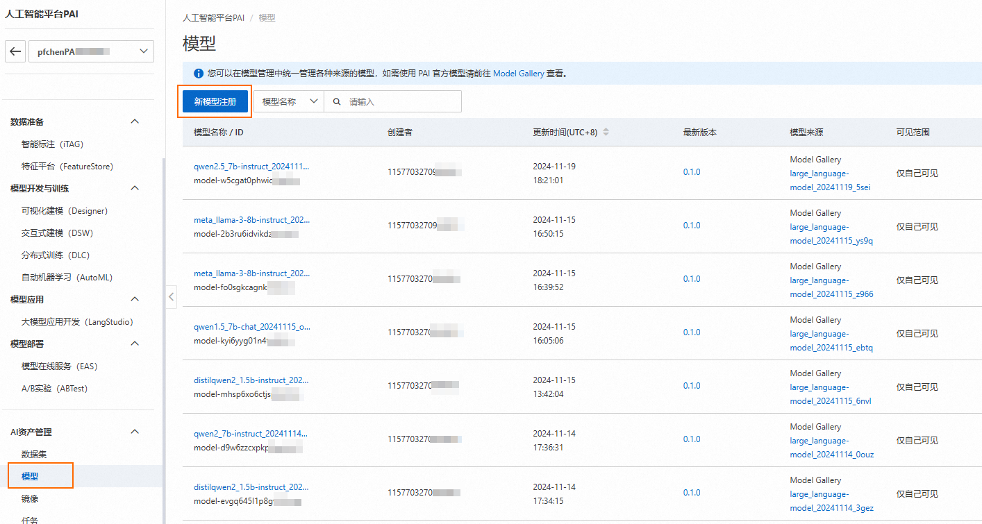Open distilqwen2_1.5b-instruct model updated 17:34:15
This screenshot has height=524, width=982.
click(x=252, y=487)
